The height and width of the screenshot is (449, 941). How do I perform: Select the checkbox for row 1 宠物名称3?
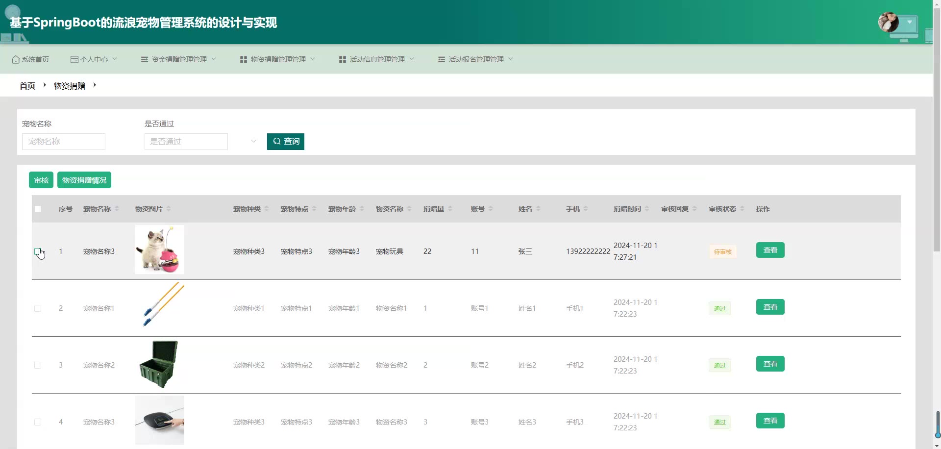(38, 251)
